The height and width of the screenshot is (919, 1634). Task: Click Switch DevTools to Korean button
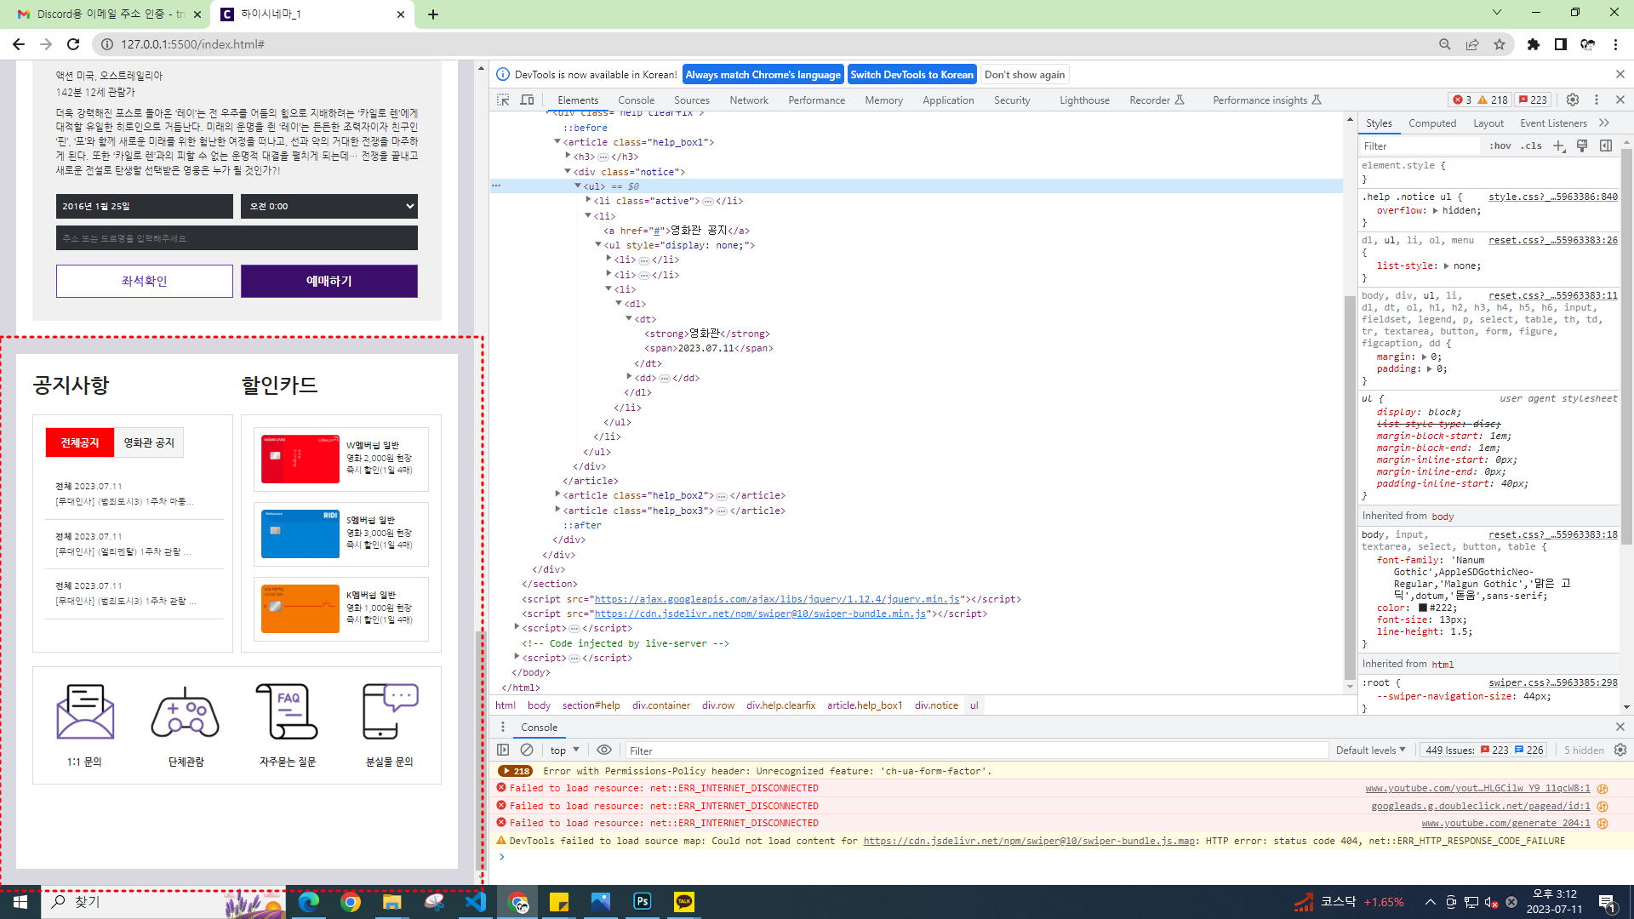tap(911, 74)
